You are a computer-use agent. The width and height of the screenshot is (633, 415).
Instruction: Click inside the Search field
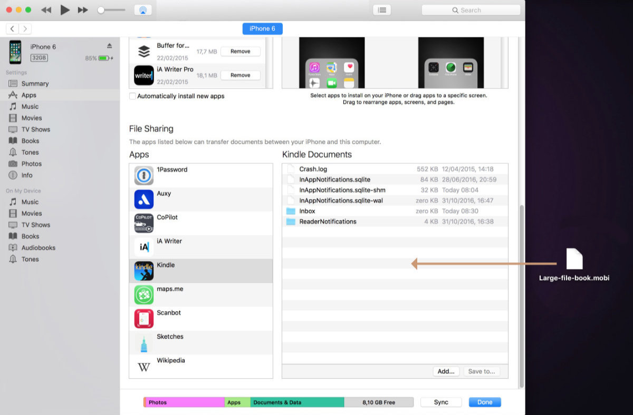tap(471, 9)
